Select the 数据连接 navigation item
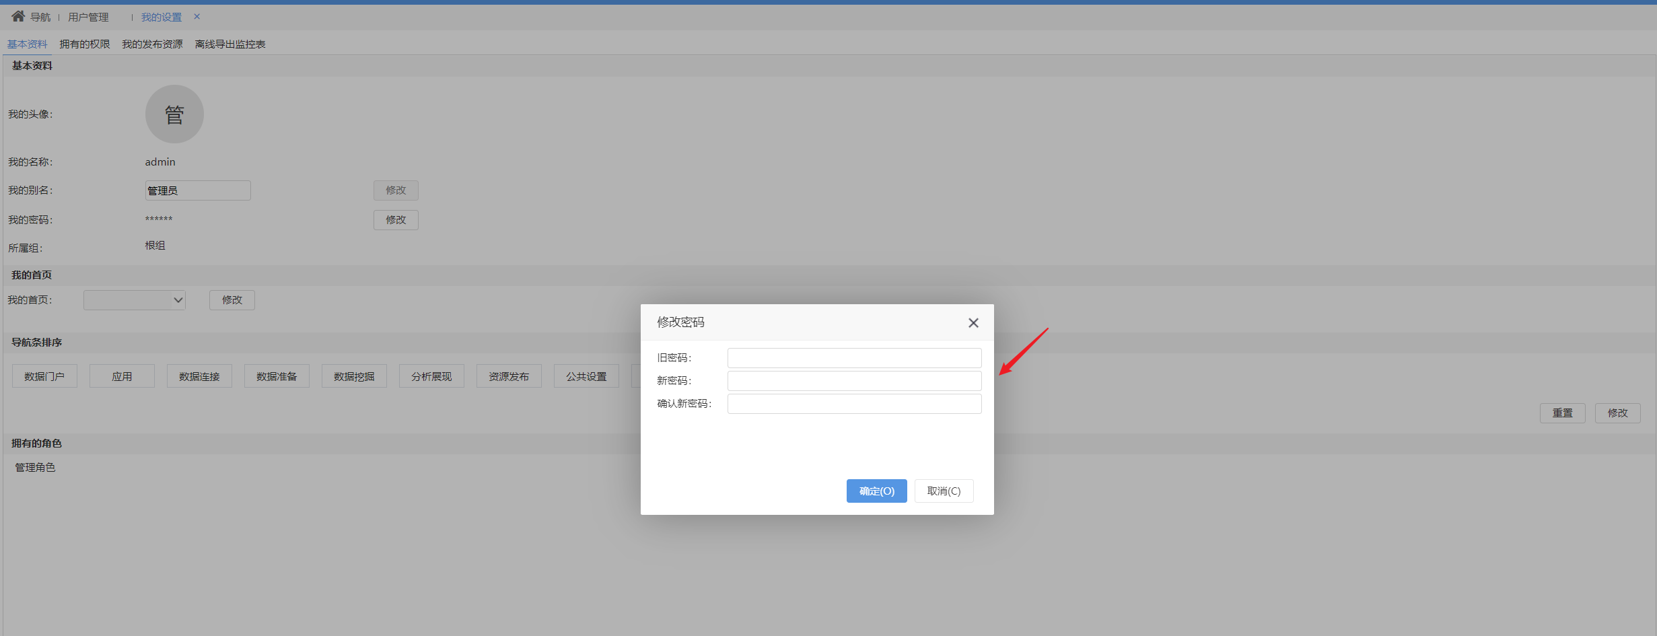The image size is (1657, 636). 199,376
